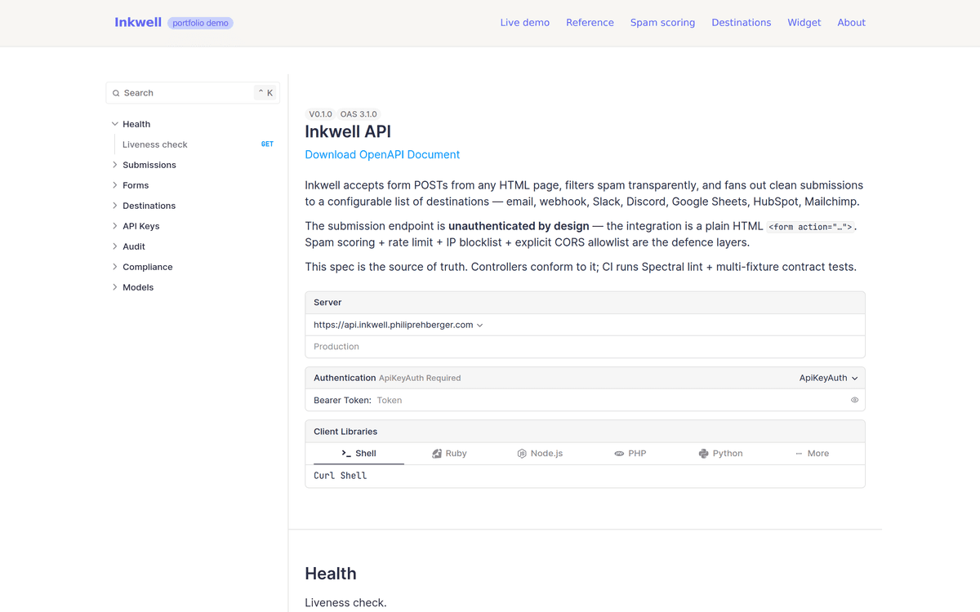Click the Download OpenAPI Document link

[382, 154]
